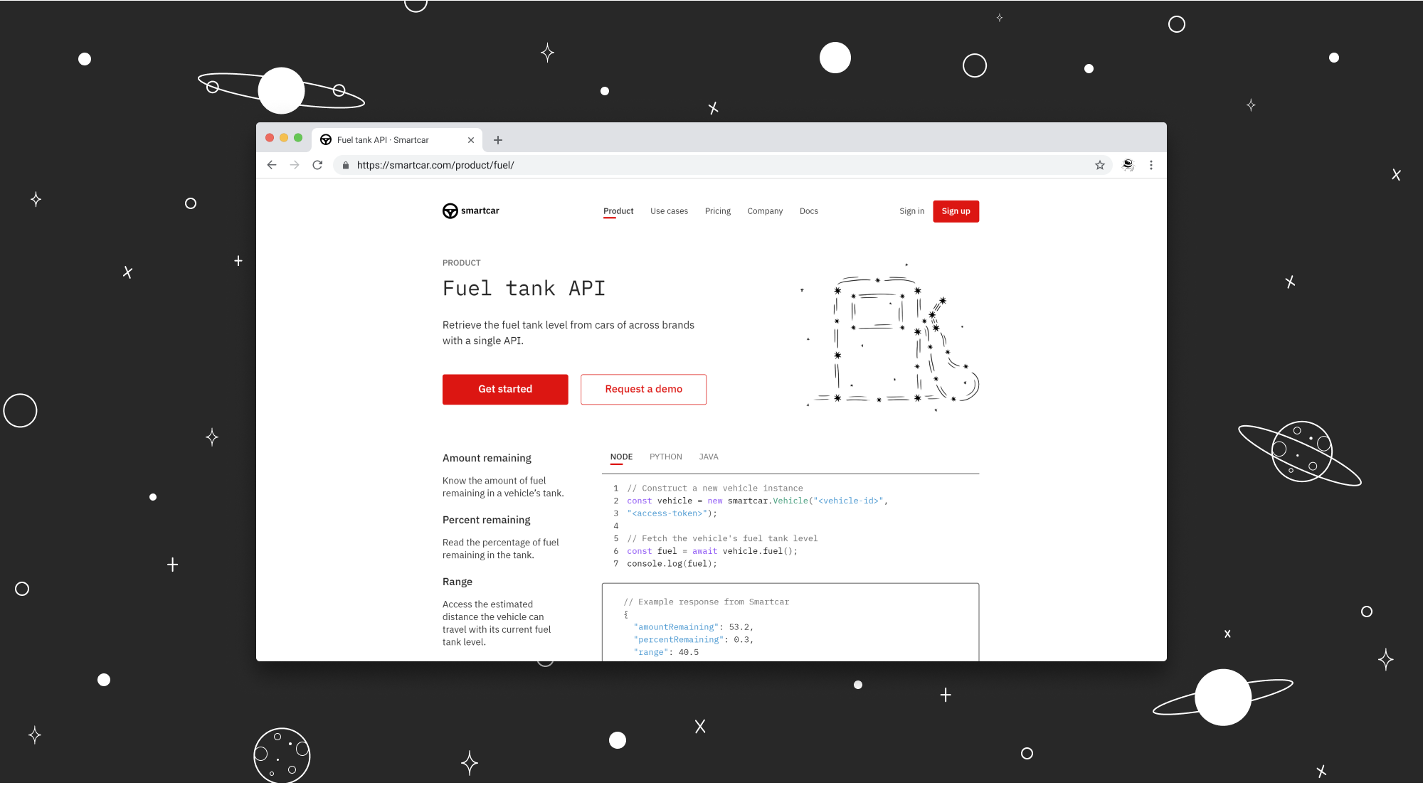Click the Smartcar steering wheel logo
Viewport: 1423px width, 790px height.
click(x=449, y=210)
